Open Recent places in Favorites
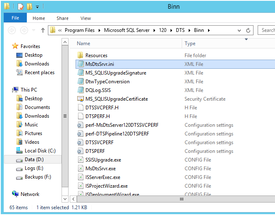Screen dimensions: 275x215 [40, 72]
